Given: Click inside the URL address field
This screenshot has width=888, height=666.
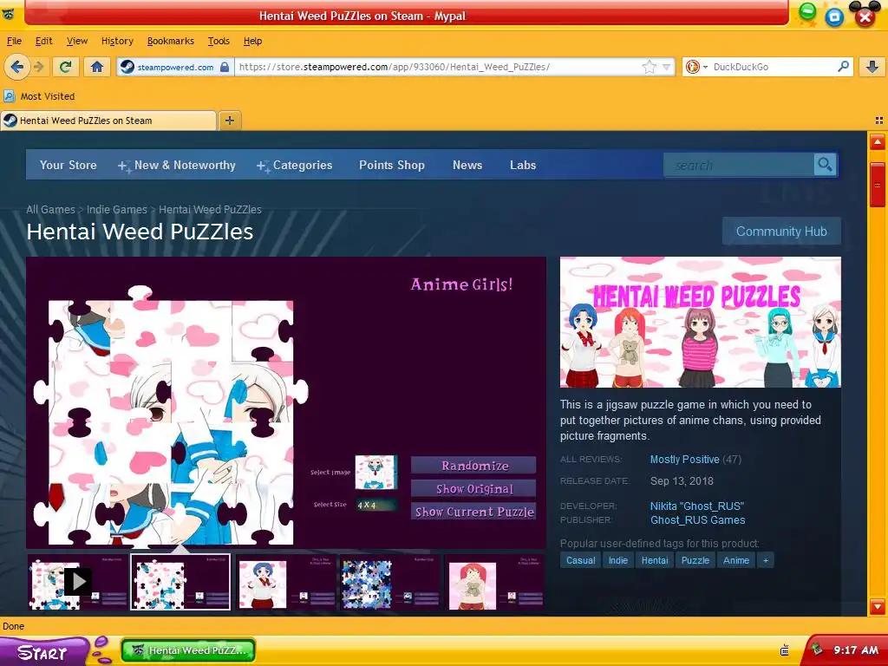Looking at the screenshot, I should point(439,67).
